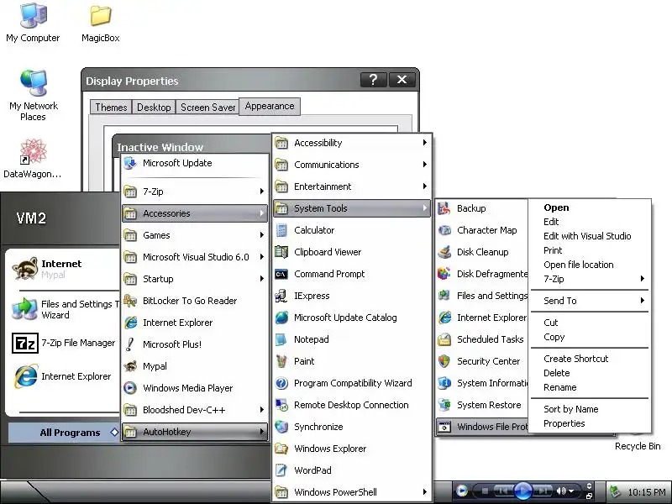Choose Open in the context menu
672x504 pixels.
click(x=590, y=207)
